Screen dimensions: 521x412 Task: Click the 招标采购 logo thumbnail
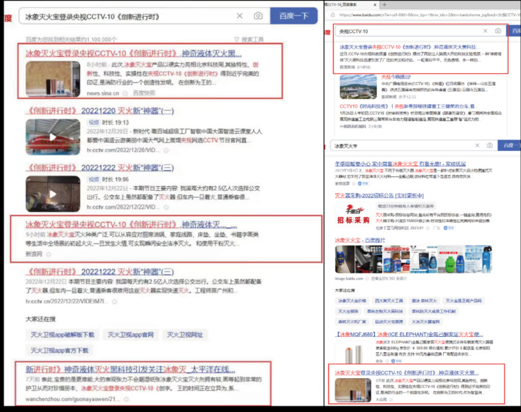pos(353,215)
